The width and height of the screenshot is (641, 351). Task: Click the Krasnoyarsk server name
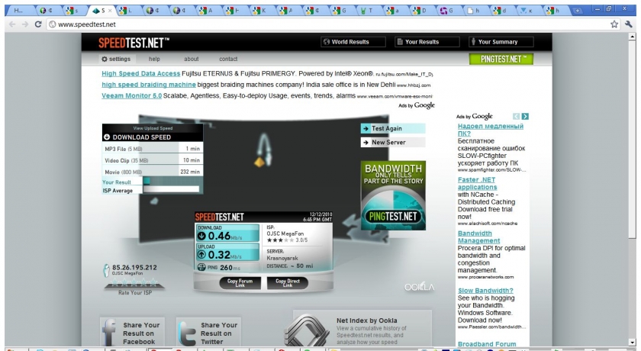[x=282, y=258]
